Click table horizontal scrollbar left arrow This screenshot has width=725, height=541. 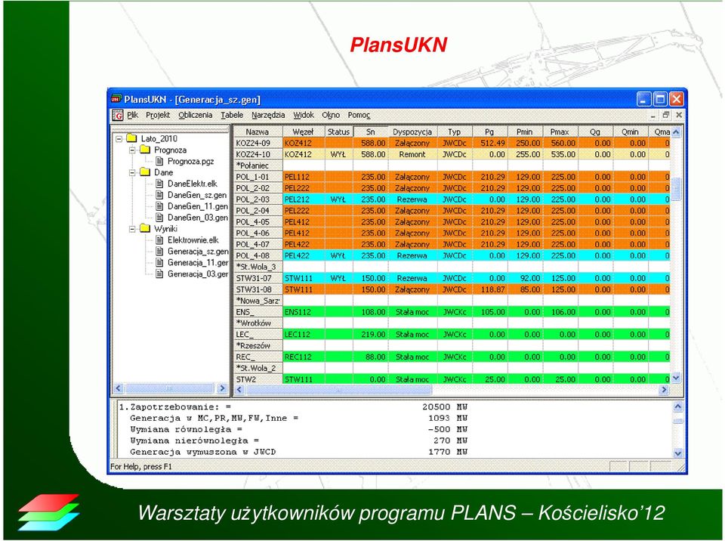coord(239,390)
